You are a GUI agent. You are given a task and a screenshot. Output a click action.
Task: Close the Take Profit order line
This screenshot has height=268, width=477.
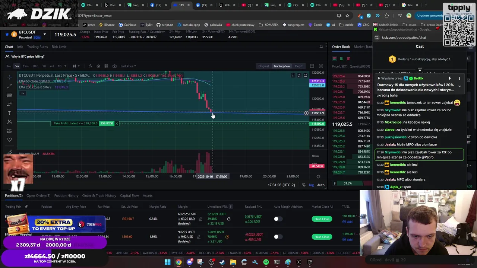point(117,124)
